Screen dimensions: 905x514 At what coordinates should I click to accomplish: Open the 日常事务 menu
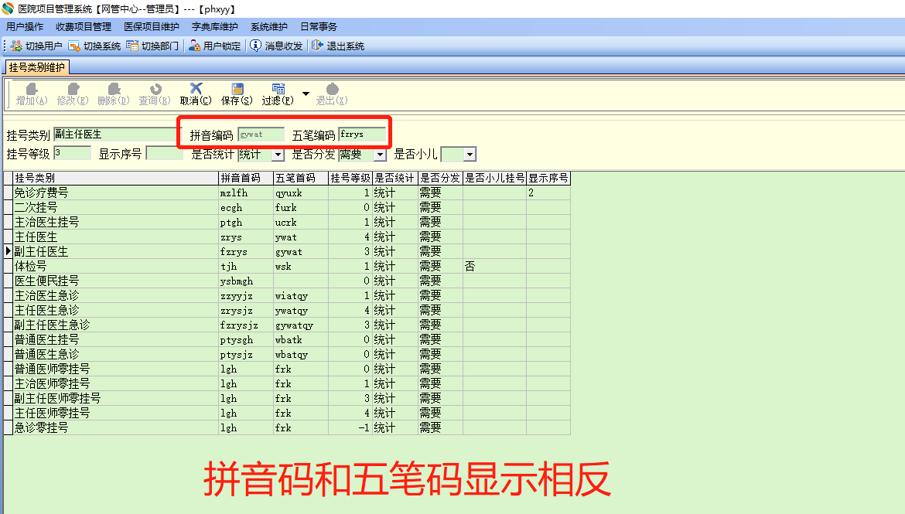[x=319, y=26]
